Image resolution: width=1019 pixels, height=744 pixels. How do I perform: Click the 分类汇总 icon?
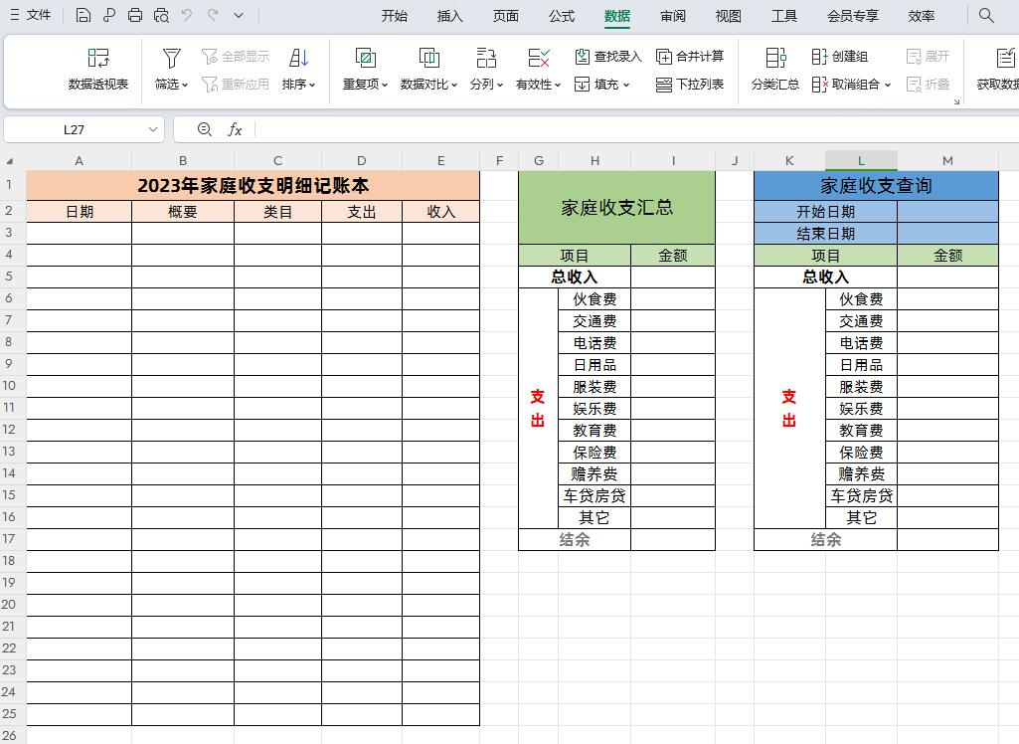(x=775, y=58)
